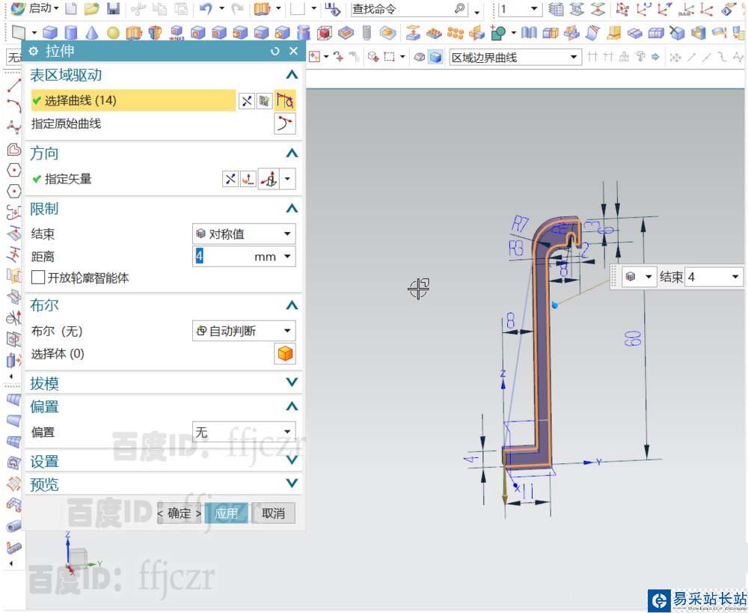Viewport: 748px width, 613px height.
Task: Collapse the 限制 section
Action: pyautogui.click(x=292, y=209)
